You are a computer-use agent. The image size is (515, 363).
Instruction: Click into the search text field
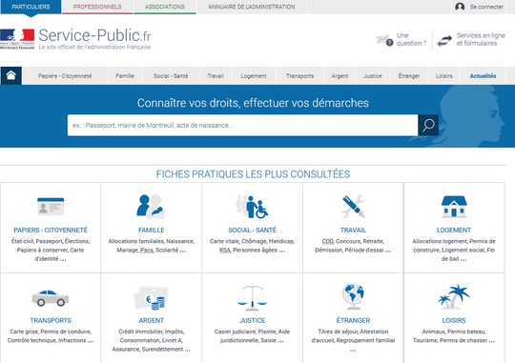pyautogui.click(x=243, y=125)
